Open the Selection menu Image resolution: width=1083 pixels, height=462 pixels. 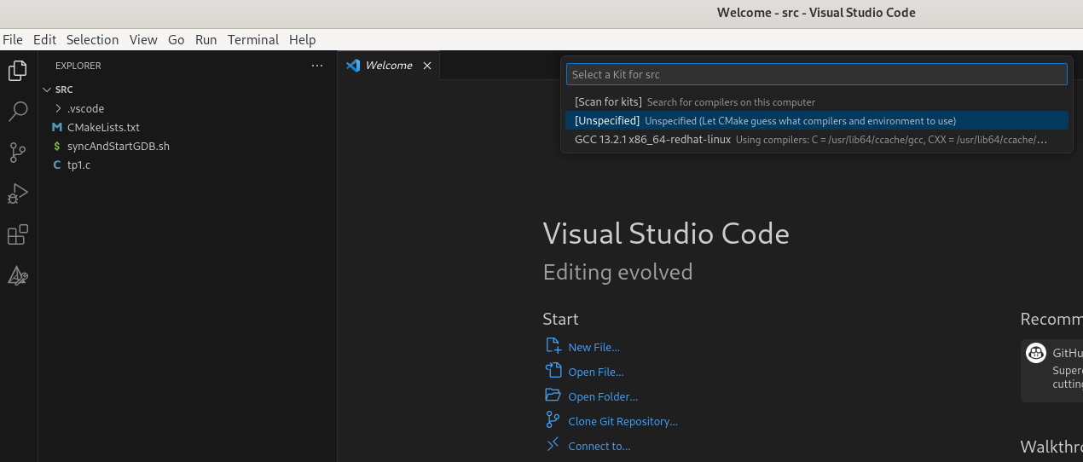coord(92,39)
